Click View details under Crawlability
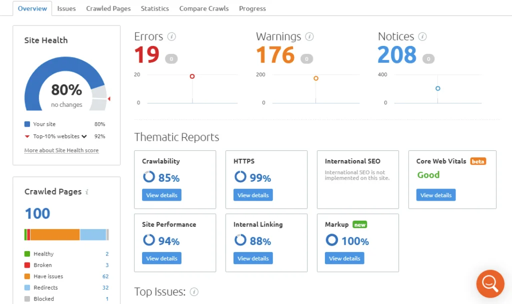The height and width of the screenshot is (304, 512). (161, 195)
